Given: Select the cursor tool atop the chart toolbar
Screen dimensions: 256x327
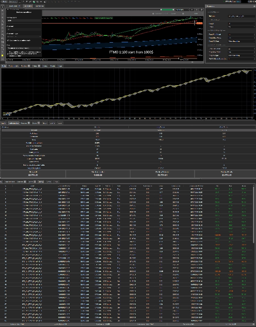Looking at the screenshot, I should 3,7.
